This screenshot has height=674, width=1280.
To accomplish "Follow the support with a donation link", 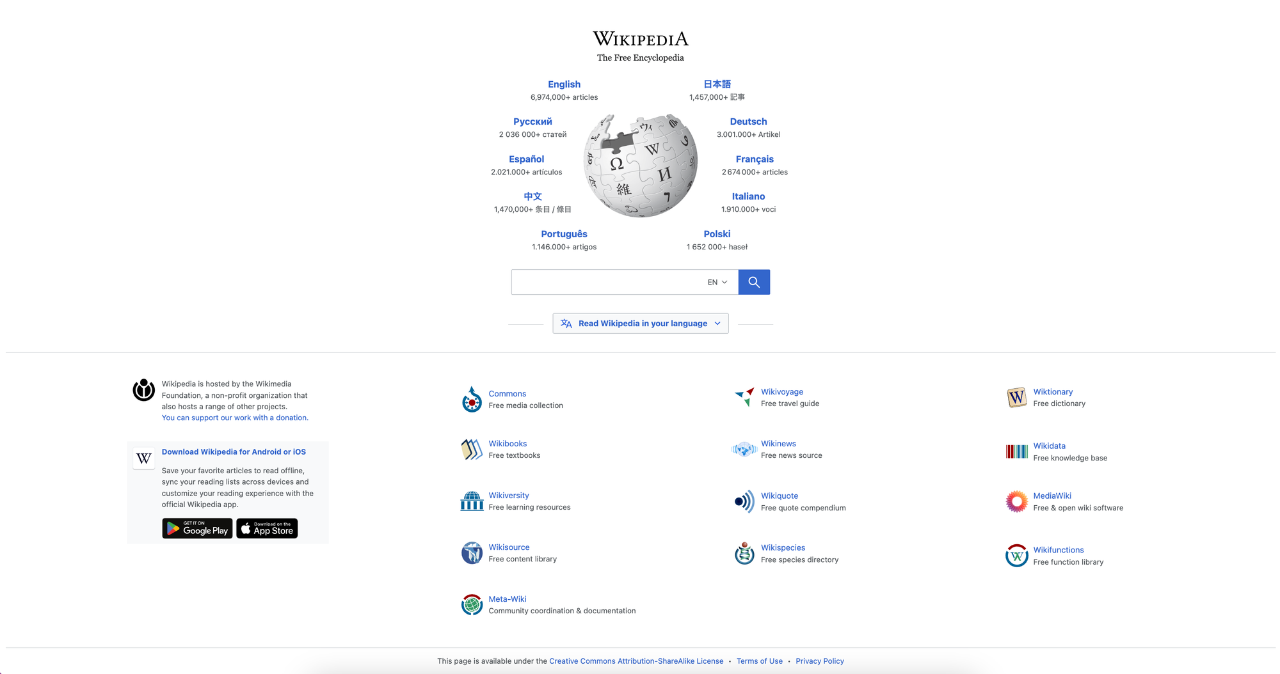I will (235, 418).
